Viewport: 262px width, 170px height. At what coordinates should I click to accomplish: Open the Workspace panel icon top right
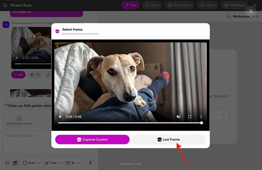click(x=228, y=16)
